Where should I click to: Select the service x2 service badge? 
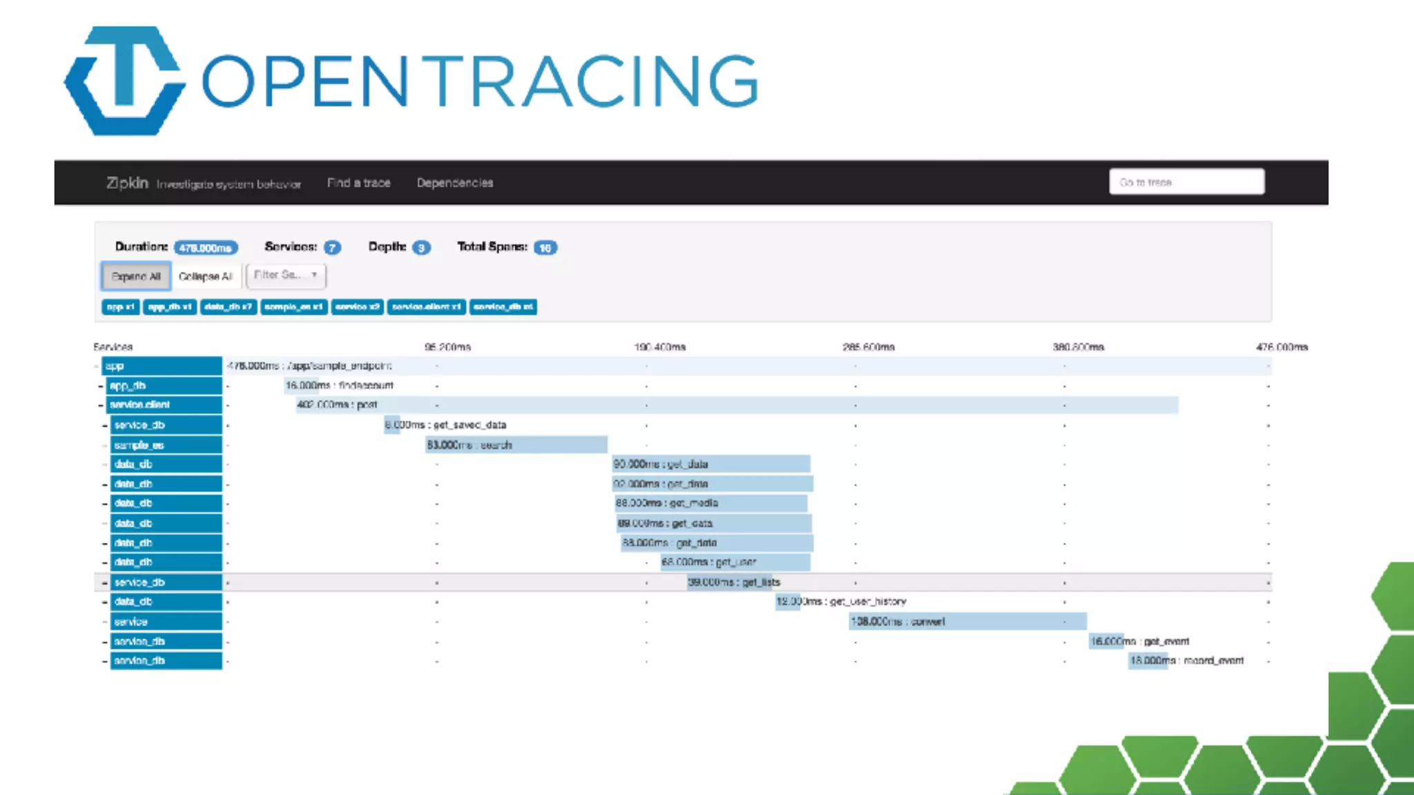[357, 307]
